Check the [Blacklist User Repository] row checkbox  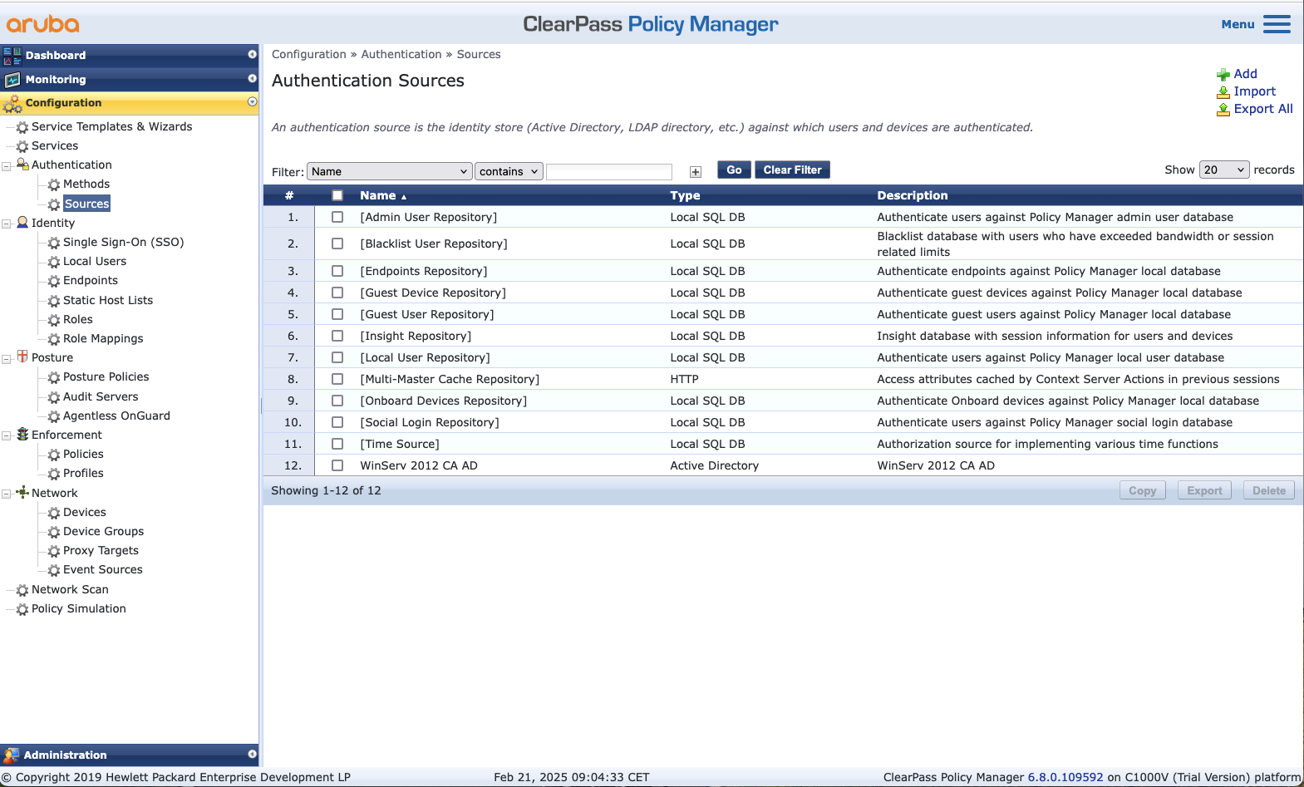[337, 243]
